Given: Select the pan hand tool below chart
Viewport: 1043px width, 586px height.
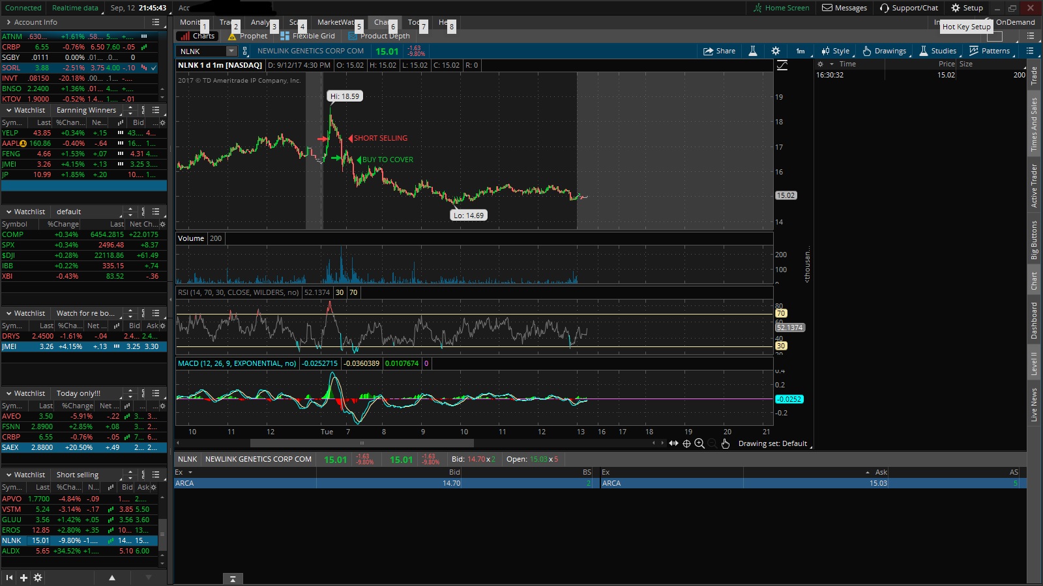Looking at the screenshot, I should coord(726,443).
